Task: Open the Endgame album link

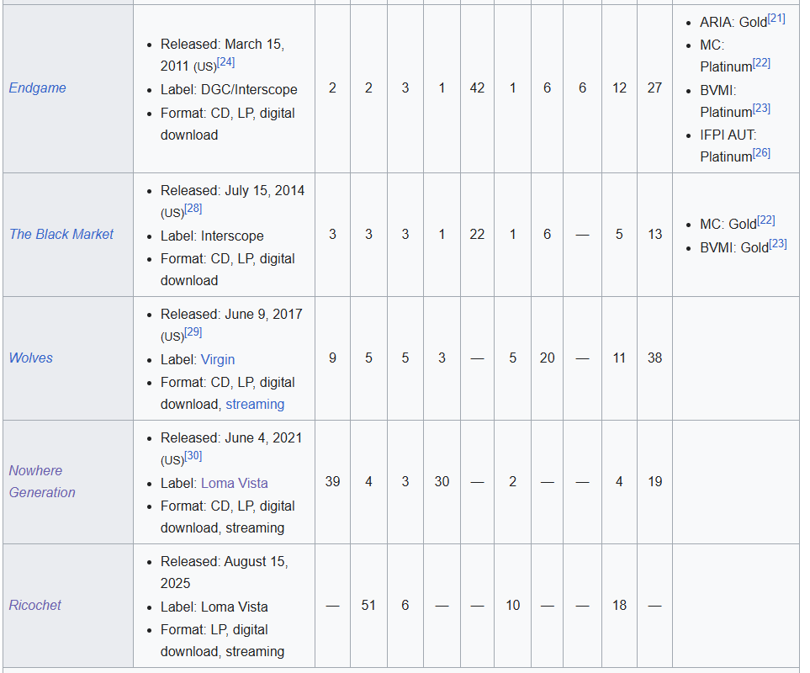Action: point(37,87)
